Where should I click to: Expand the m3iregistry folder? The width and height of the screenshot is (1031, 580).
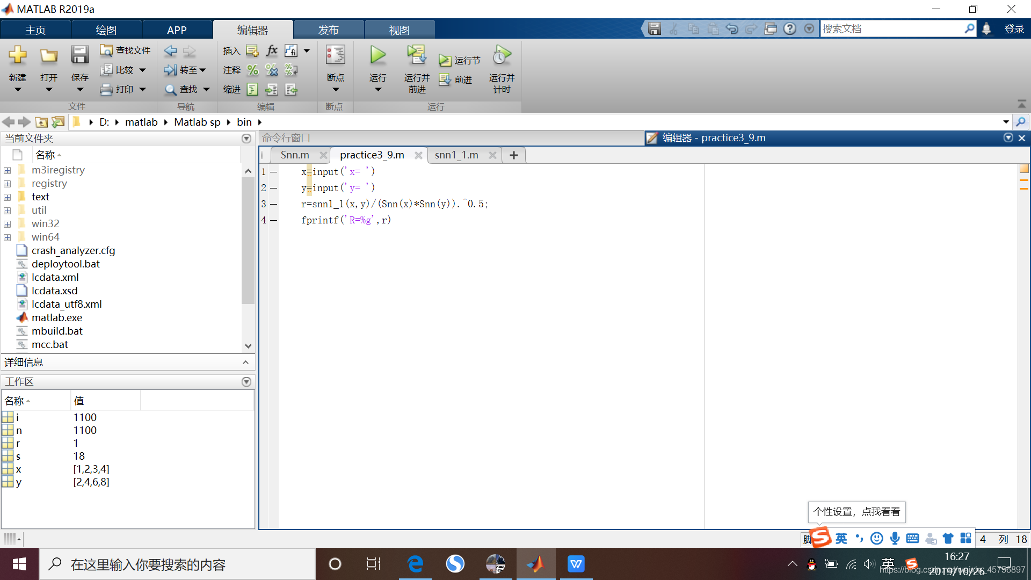pos(8,170)
